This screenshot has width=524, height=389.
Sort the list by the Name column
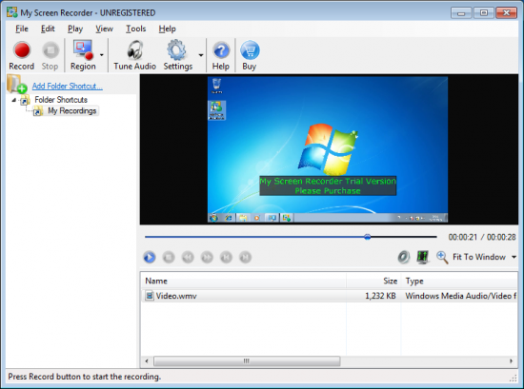(244, 281)
